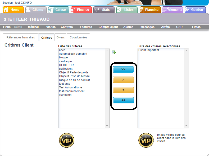Remove all criteria with << button
The width and height of the screenshot is (209, 156).
point(123,100)
